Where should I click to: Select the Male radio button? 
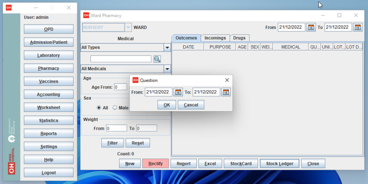115,108
